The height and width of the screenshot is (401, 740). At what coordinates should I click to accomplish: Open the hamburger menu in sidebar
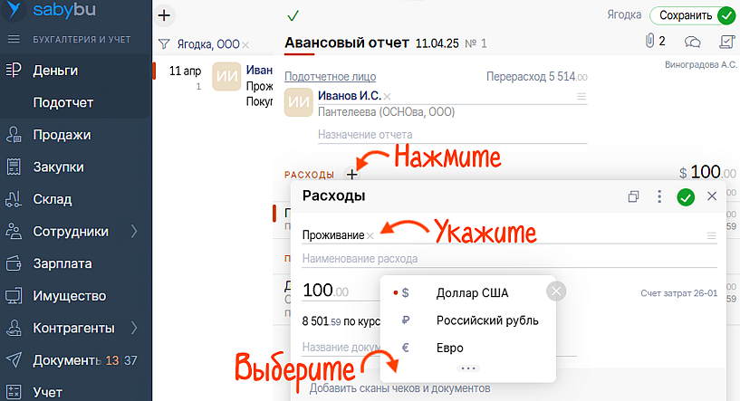(x=14, y=39)
